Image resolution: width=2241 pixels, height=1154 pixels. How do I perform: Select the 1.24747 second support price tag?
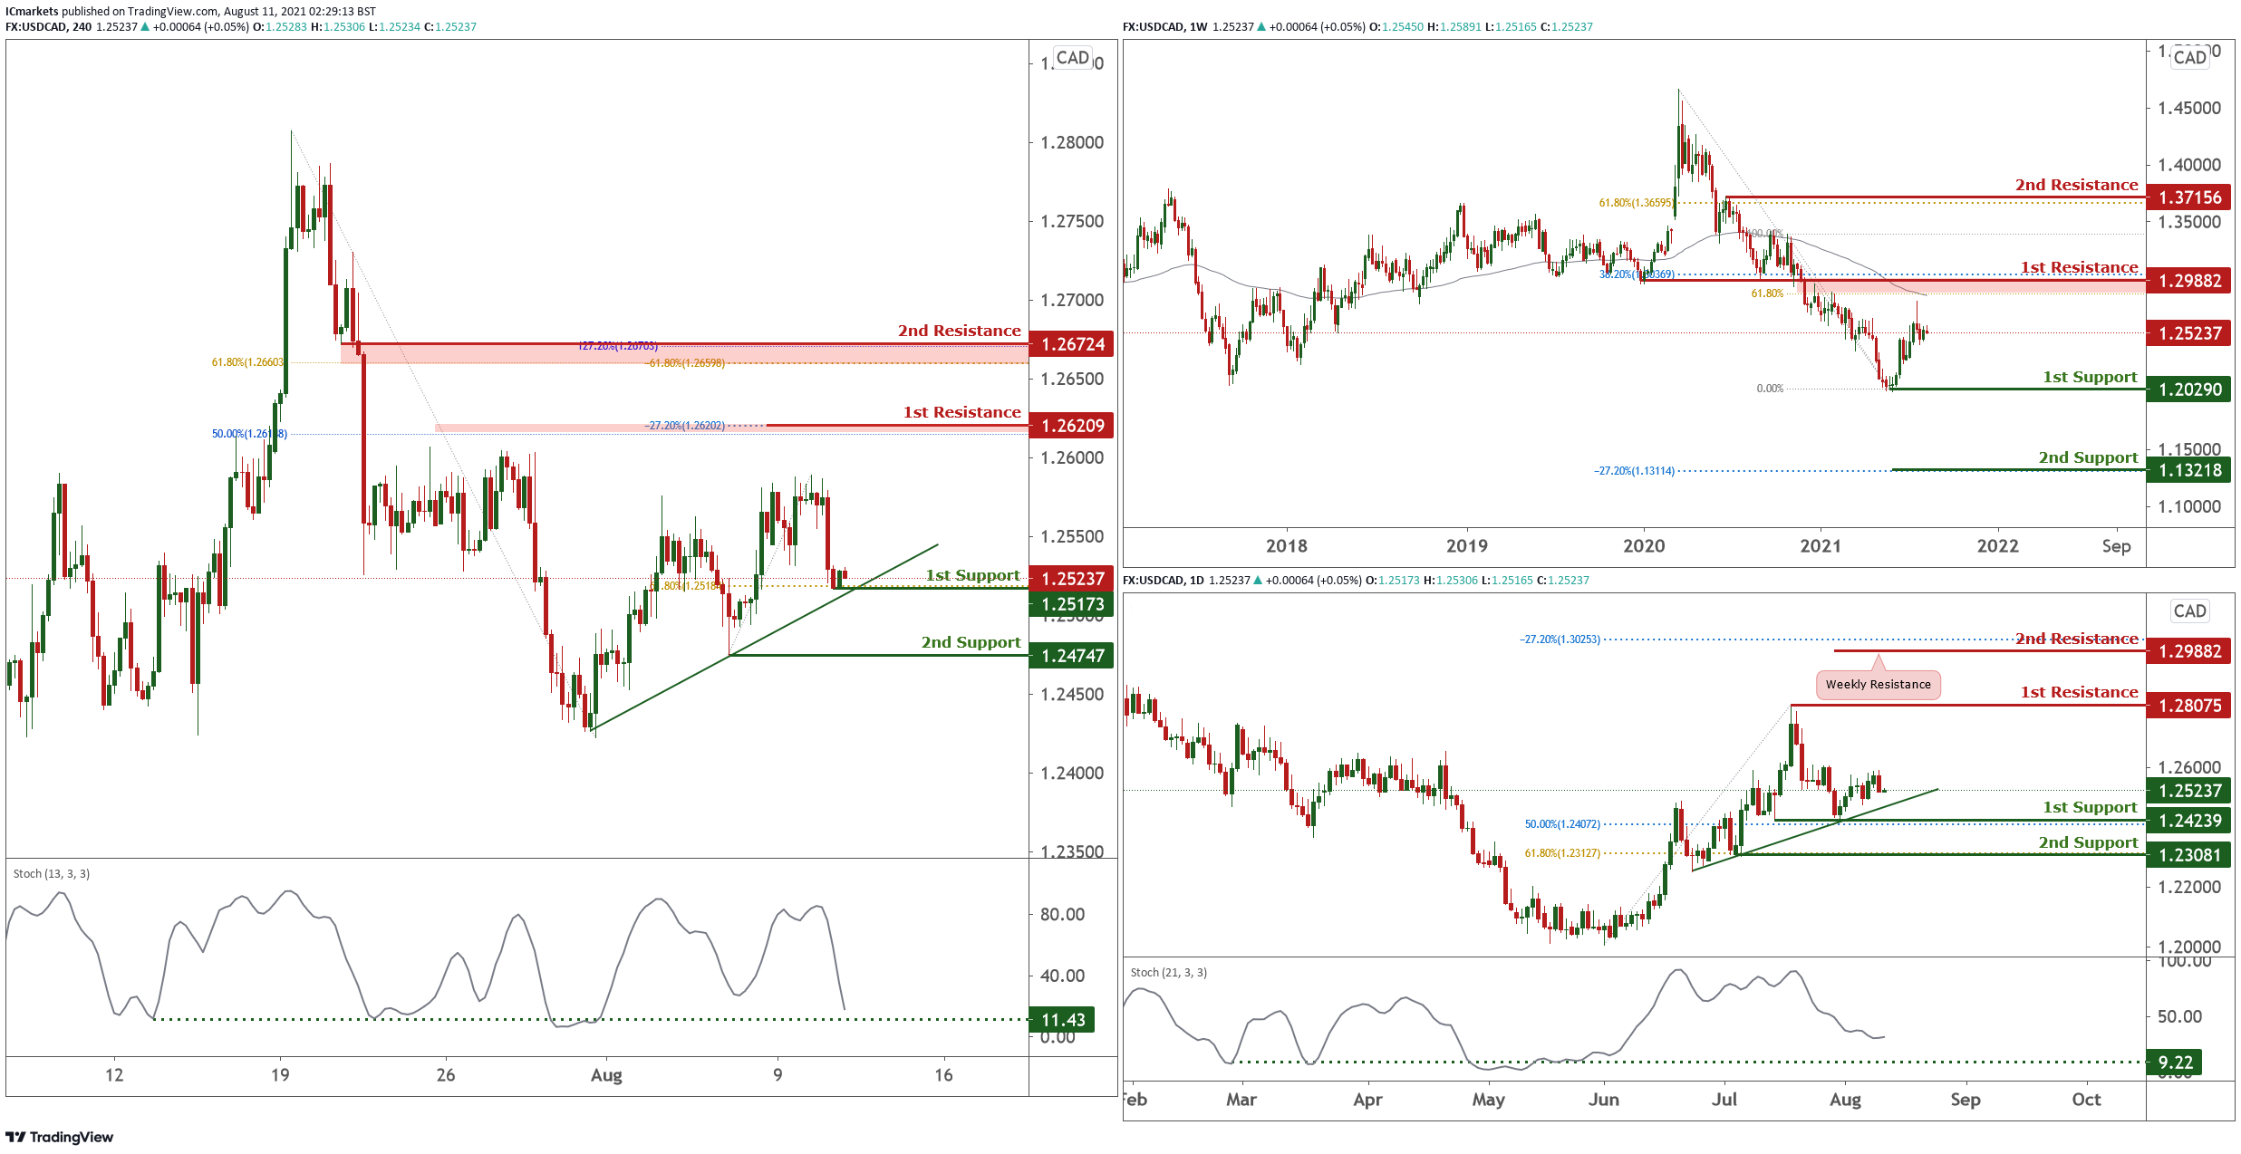coord(1072,656)
